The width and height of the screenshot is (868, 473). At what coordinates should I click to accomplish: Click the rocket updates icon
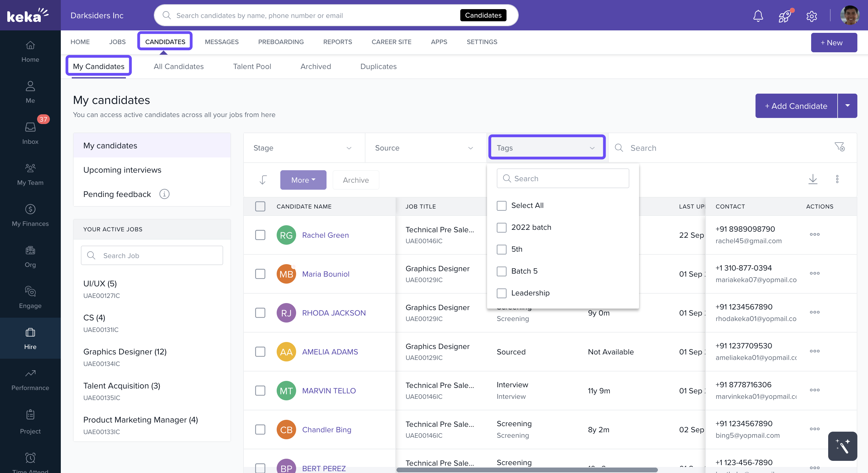785,16
